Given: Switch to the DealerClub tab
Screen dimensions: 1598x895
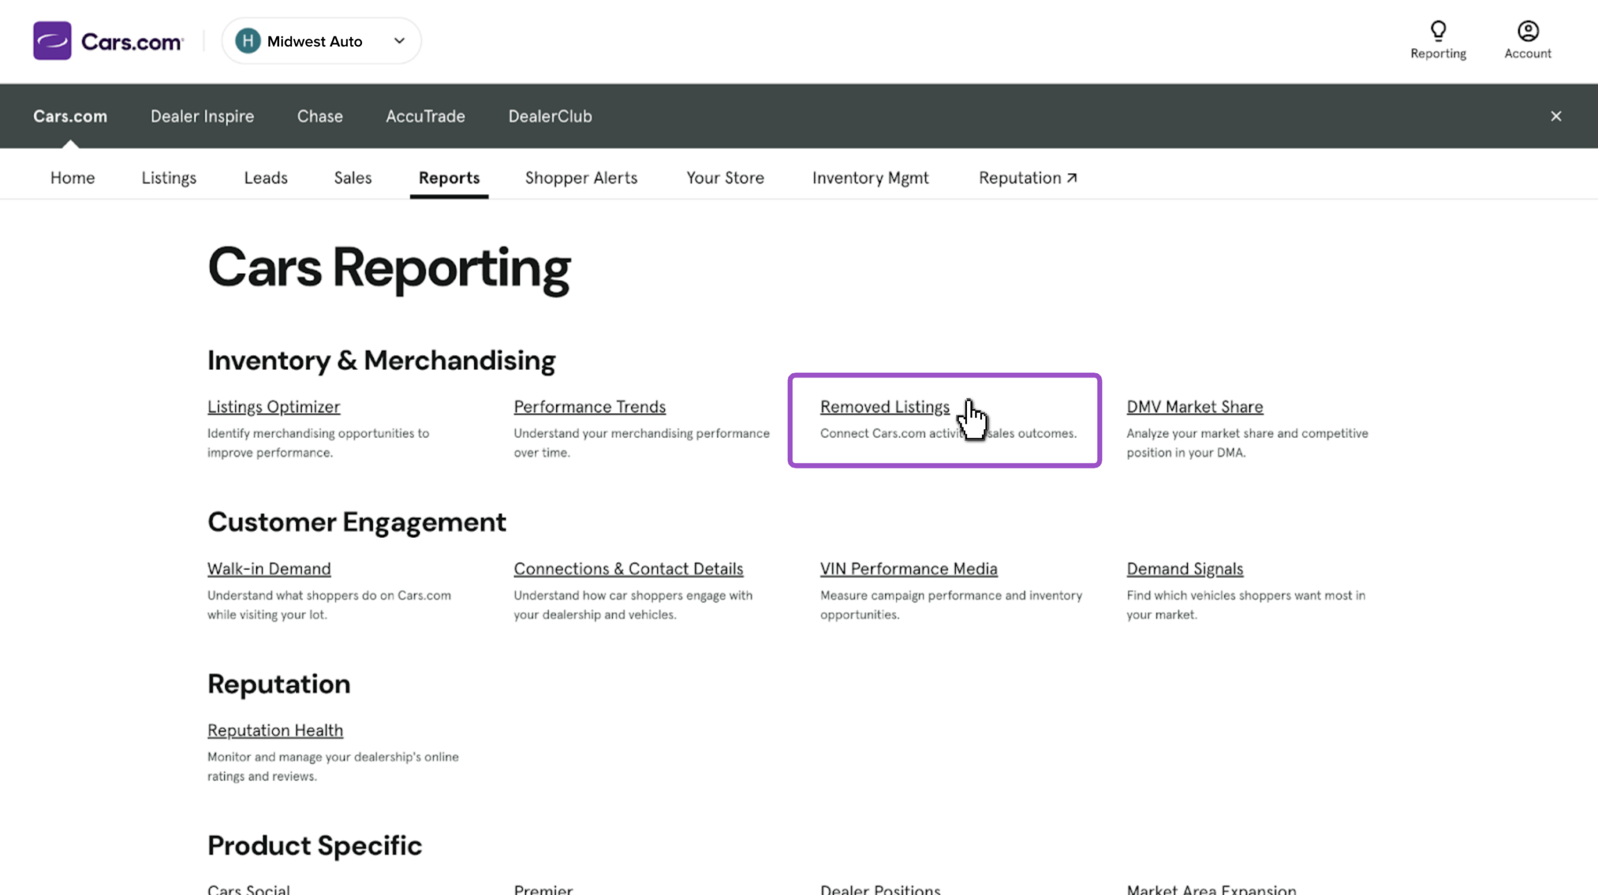Looking at the screenshot, I should click(550, 116).
